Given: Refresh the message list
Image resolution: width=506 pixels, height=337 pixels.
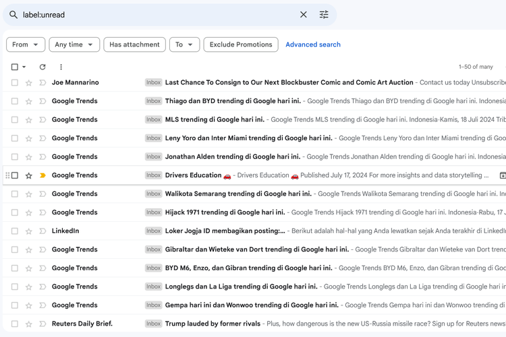Looking at the screenshot, I should tap(43, 67).
